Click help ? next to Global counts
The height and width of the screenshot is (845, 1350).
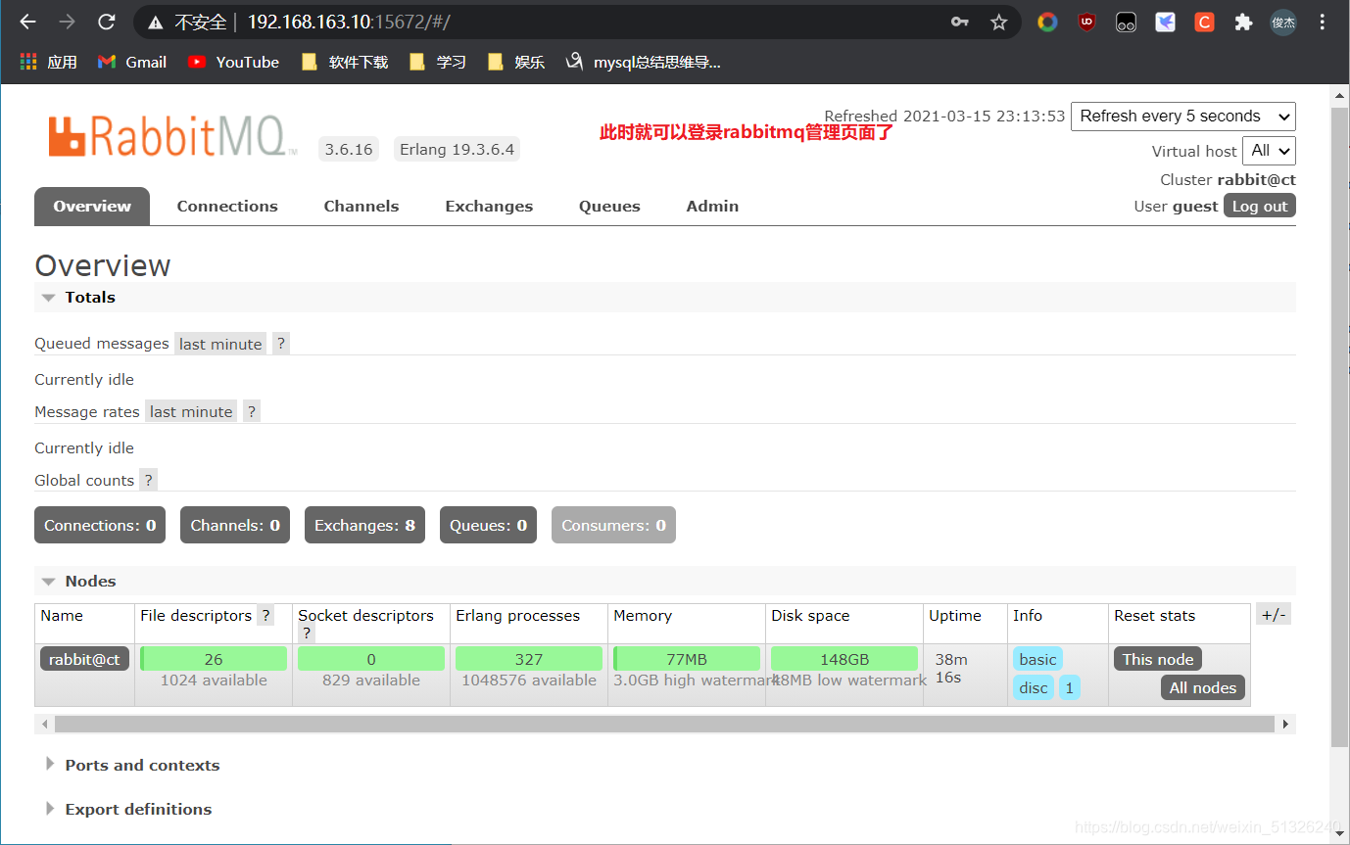[148, 480]
